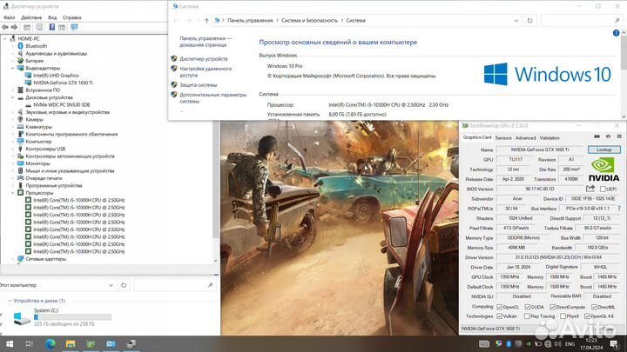The image size is (627, 352).
Task: Open Microsoft Edge from the taskbar
Action: 50,343
